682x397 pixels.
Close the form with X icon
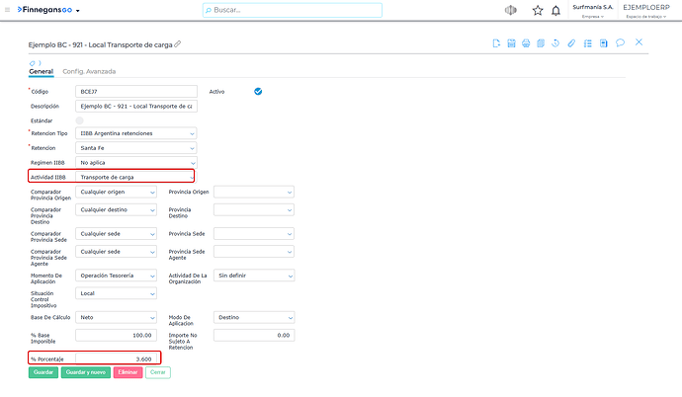(639, 42)
